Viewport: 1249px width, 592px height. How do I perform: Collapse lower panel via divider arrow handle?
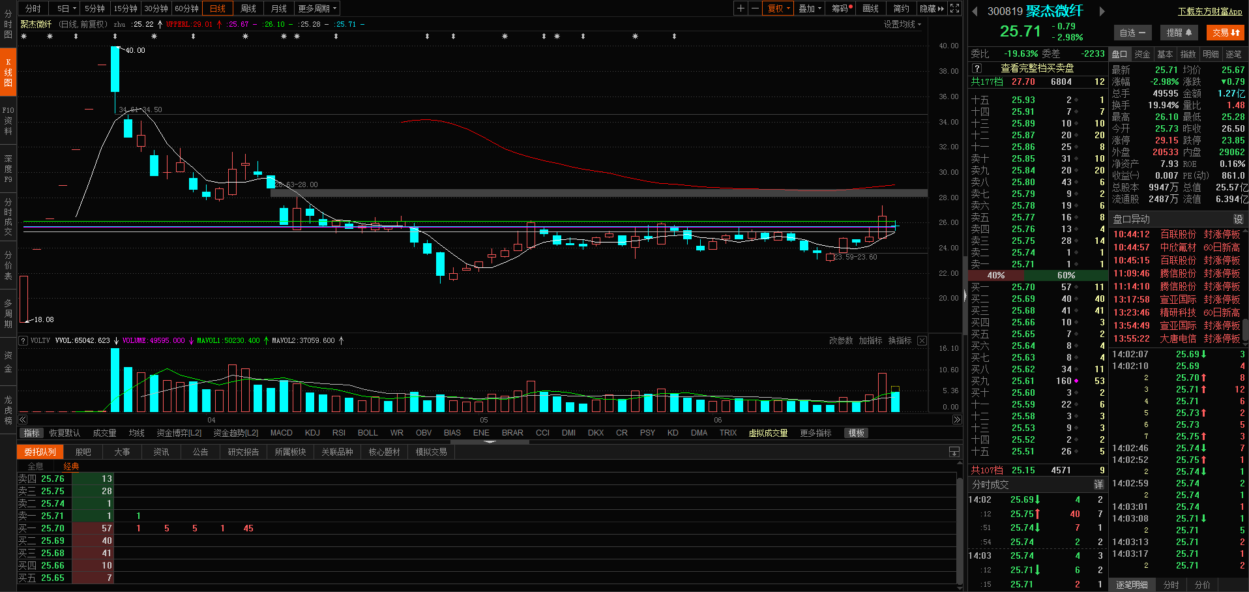point(490,442)
